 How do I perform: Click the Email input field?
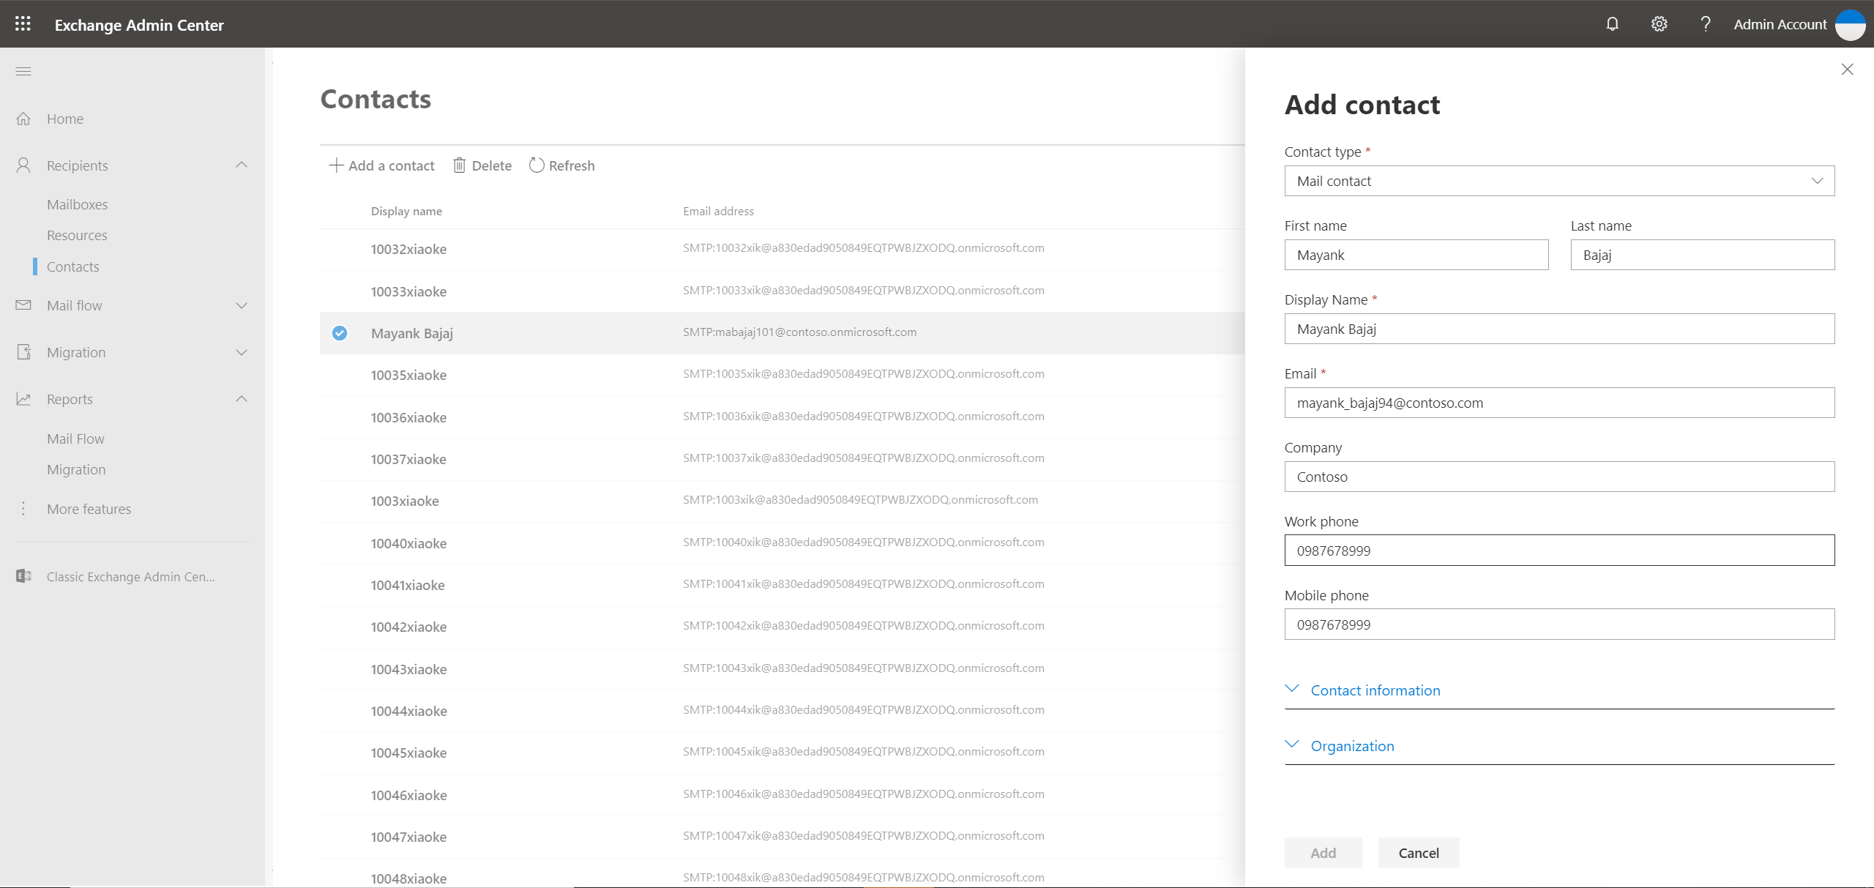click(1560, 402)
